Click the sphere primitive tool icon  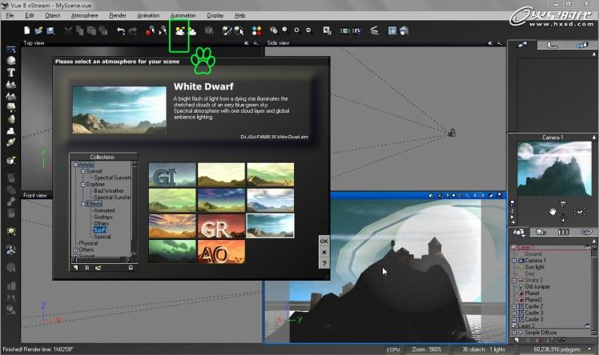(11, 60)
